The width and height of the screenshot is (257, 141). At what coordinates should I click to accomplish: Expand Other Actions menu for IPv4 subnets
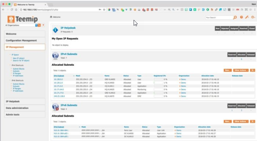241,70
